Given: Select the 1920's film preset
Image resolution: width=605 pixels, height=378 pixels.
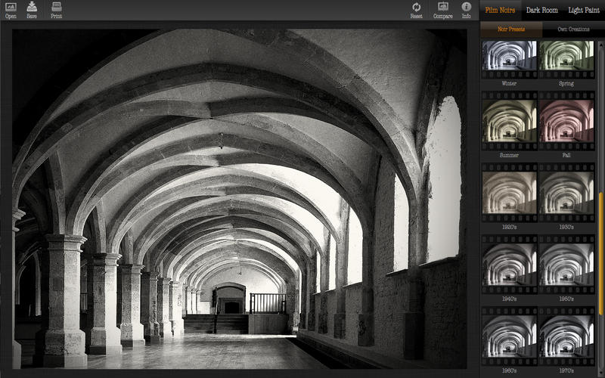Looking at the screenshot, I should 510,193.
